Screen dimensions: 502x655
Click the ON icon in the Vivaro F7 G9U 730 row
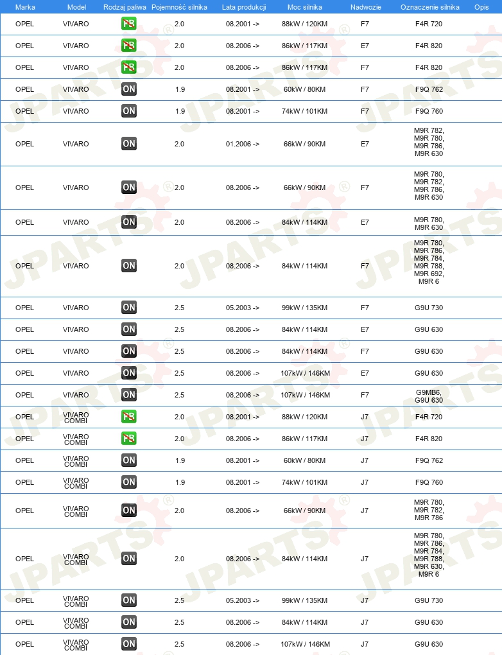(x=128, y=308)
